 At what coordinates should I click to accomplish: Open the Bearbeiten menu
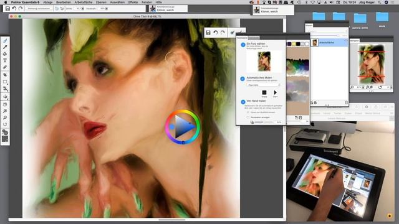(x=64, y=2)
